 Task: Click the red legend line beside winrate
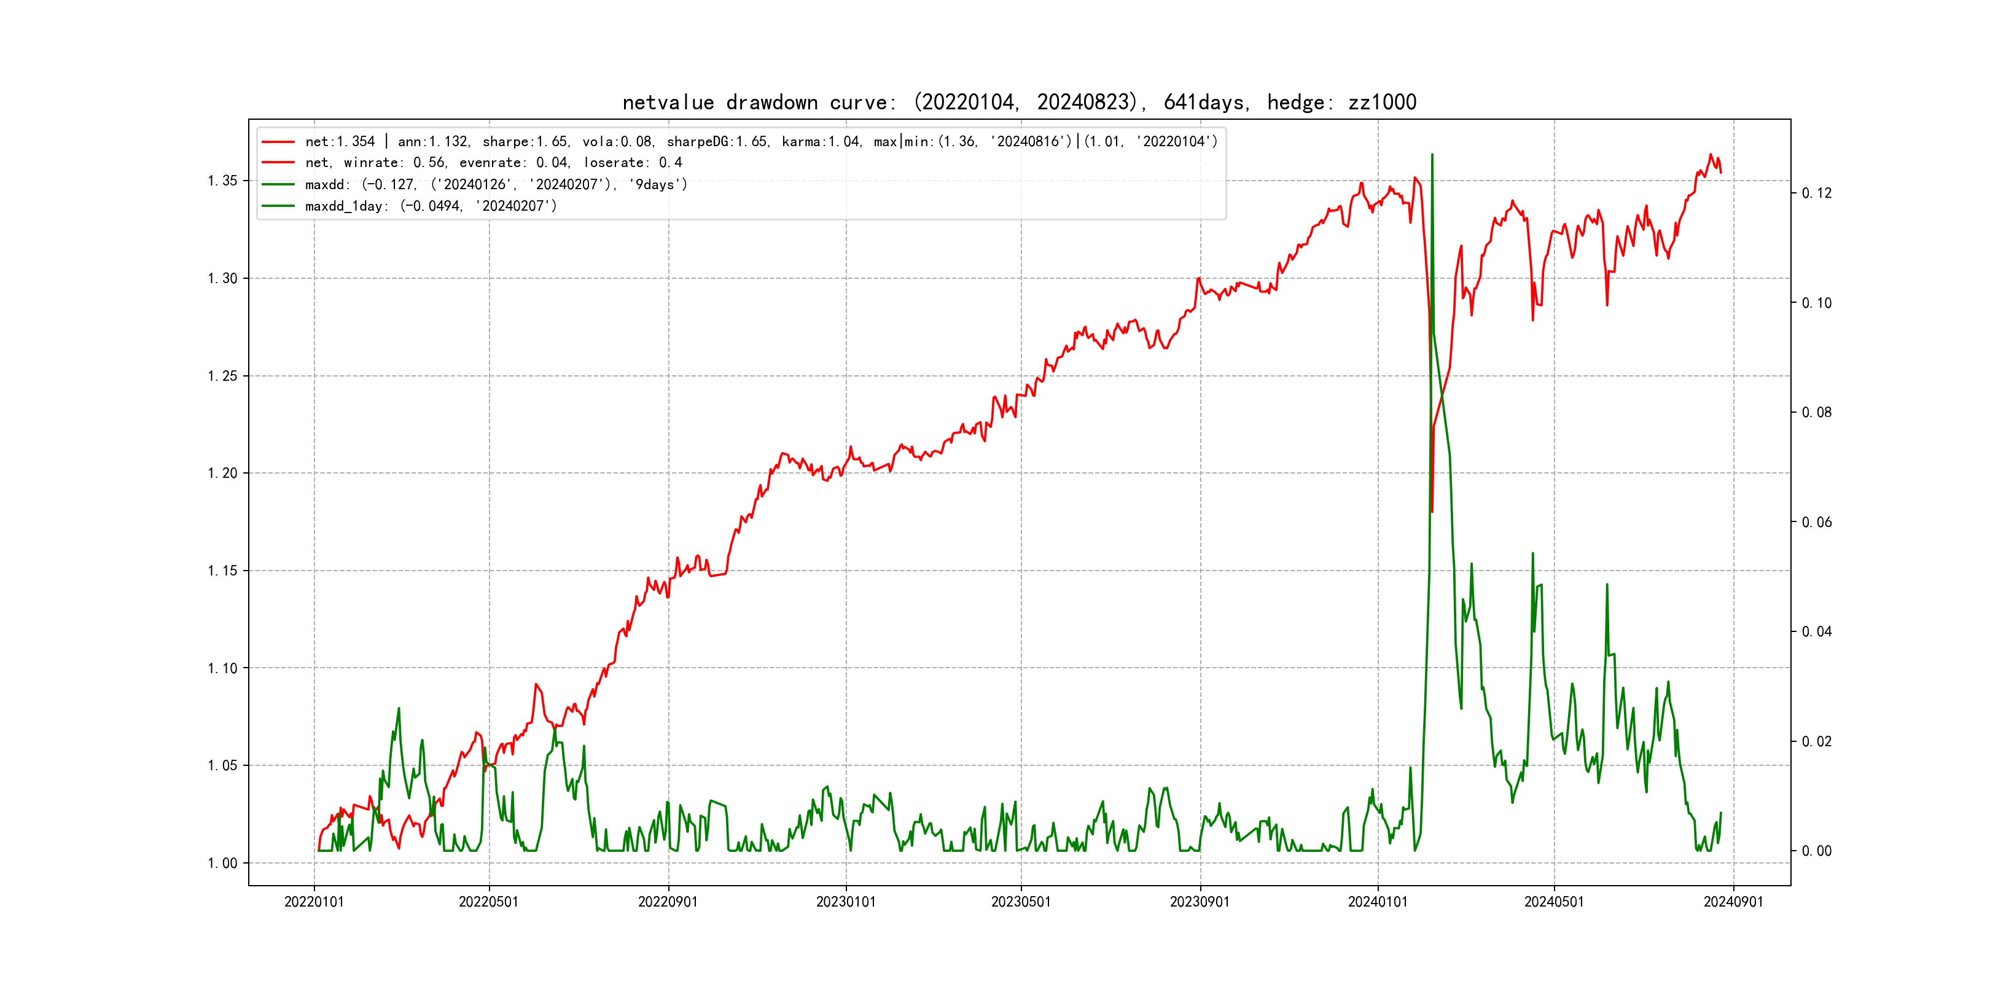pos(278,163)
